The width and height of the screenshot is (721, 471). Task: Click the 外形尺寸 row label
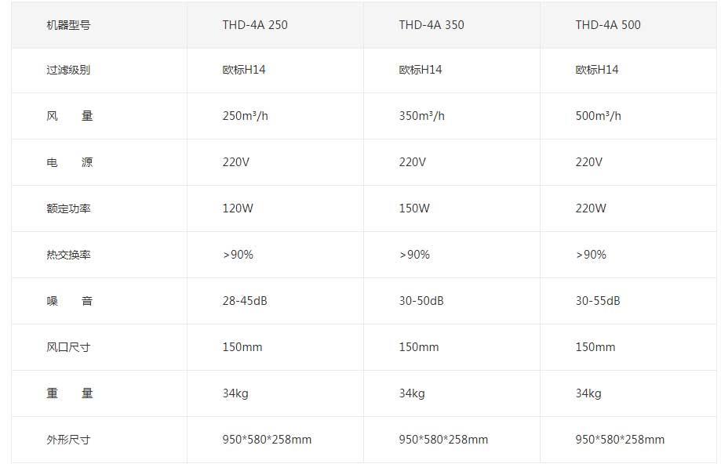(68, 440)
